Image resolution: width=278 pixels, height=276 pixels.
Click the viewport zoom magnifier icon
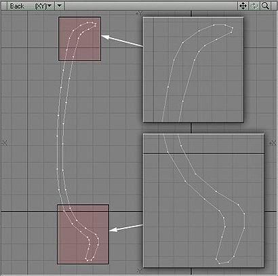coord(265,6)
